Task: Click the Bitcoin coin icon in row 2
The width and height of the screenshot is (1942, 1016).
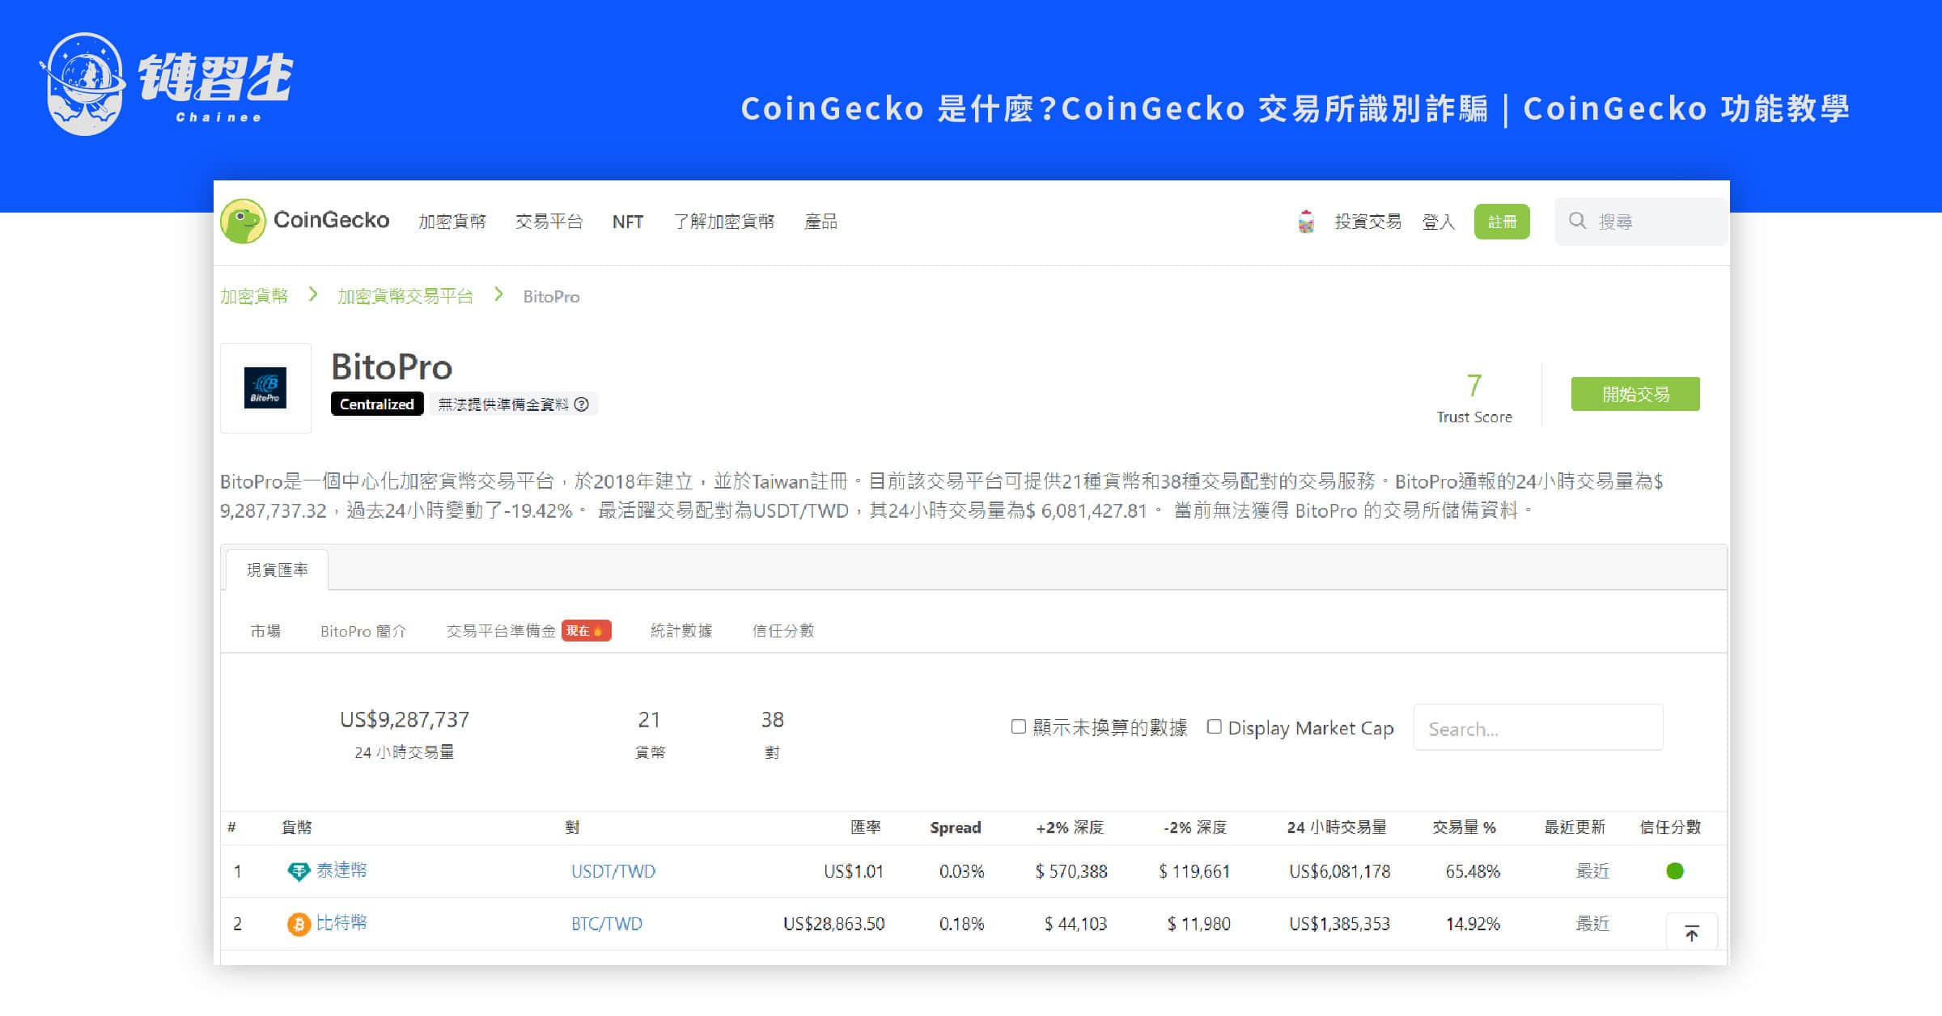Action: [x=299, y=924]
